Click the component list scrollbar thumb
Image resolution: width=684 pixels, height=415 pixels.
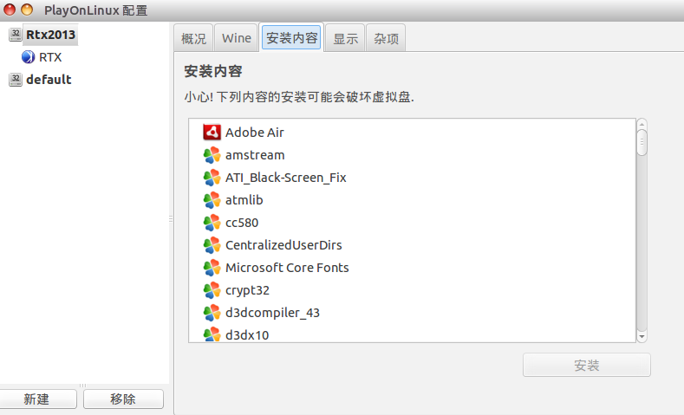642,142
